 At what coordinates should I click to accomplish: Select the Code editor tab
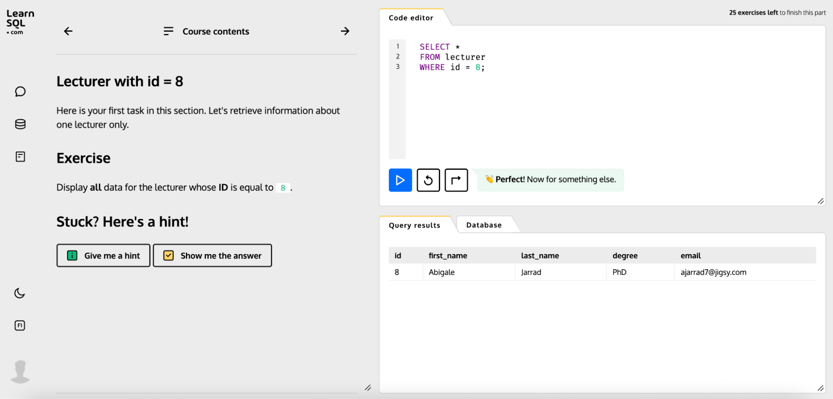(x=411, y=18)
